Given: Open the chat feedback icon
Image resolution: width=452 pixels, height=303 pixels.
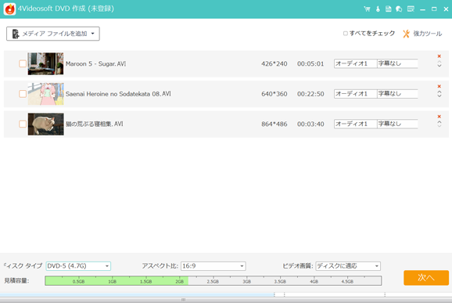Looking at the screenshot, I should point(399,9).
